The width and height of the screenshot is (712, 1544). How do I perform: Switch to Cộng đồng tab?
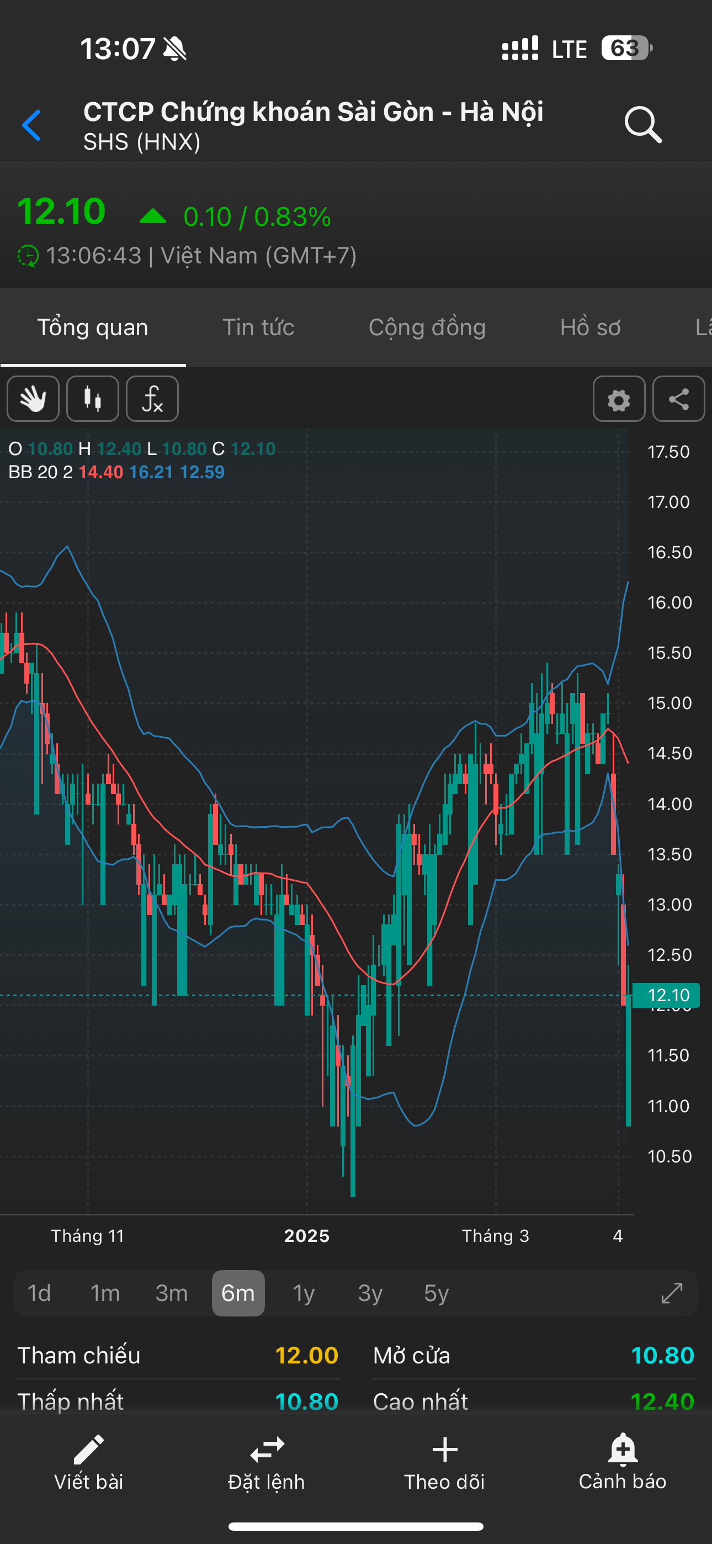427,328
